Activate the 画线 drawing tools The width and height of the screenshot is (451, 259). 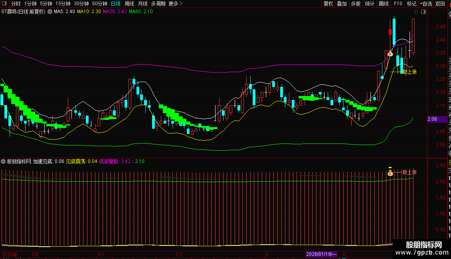click(x=384, y=4)
